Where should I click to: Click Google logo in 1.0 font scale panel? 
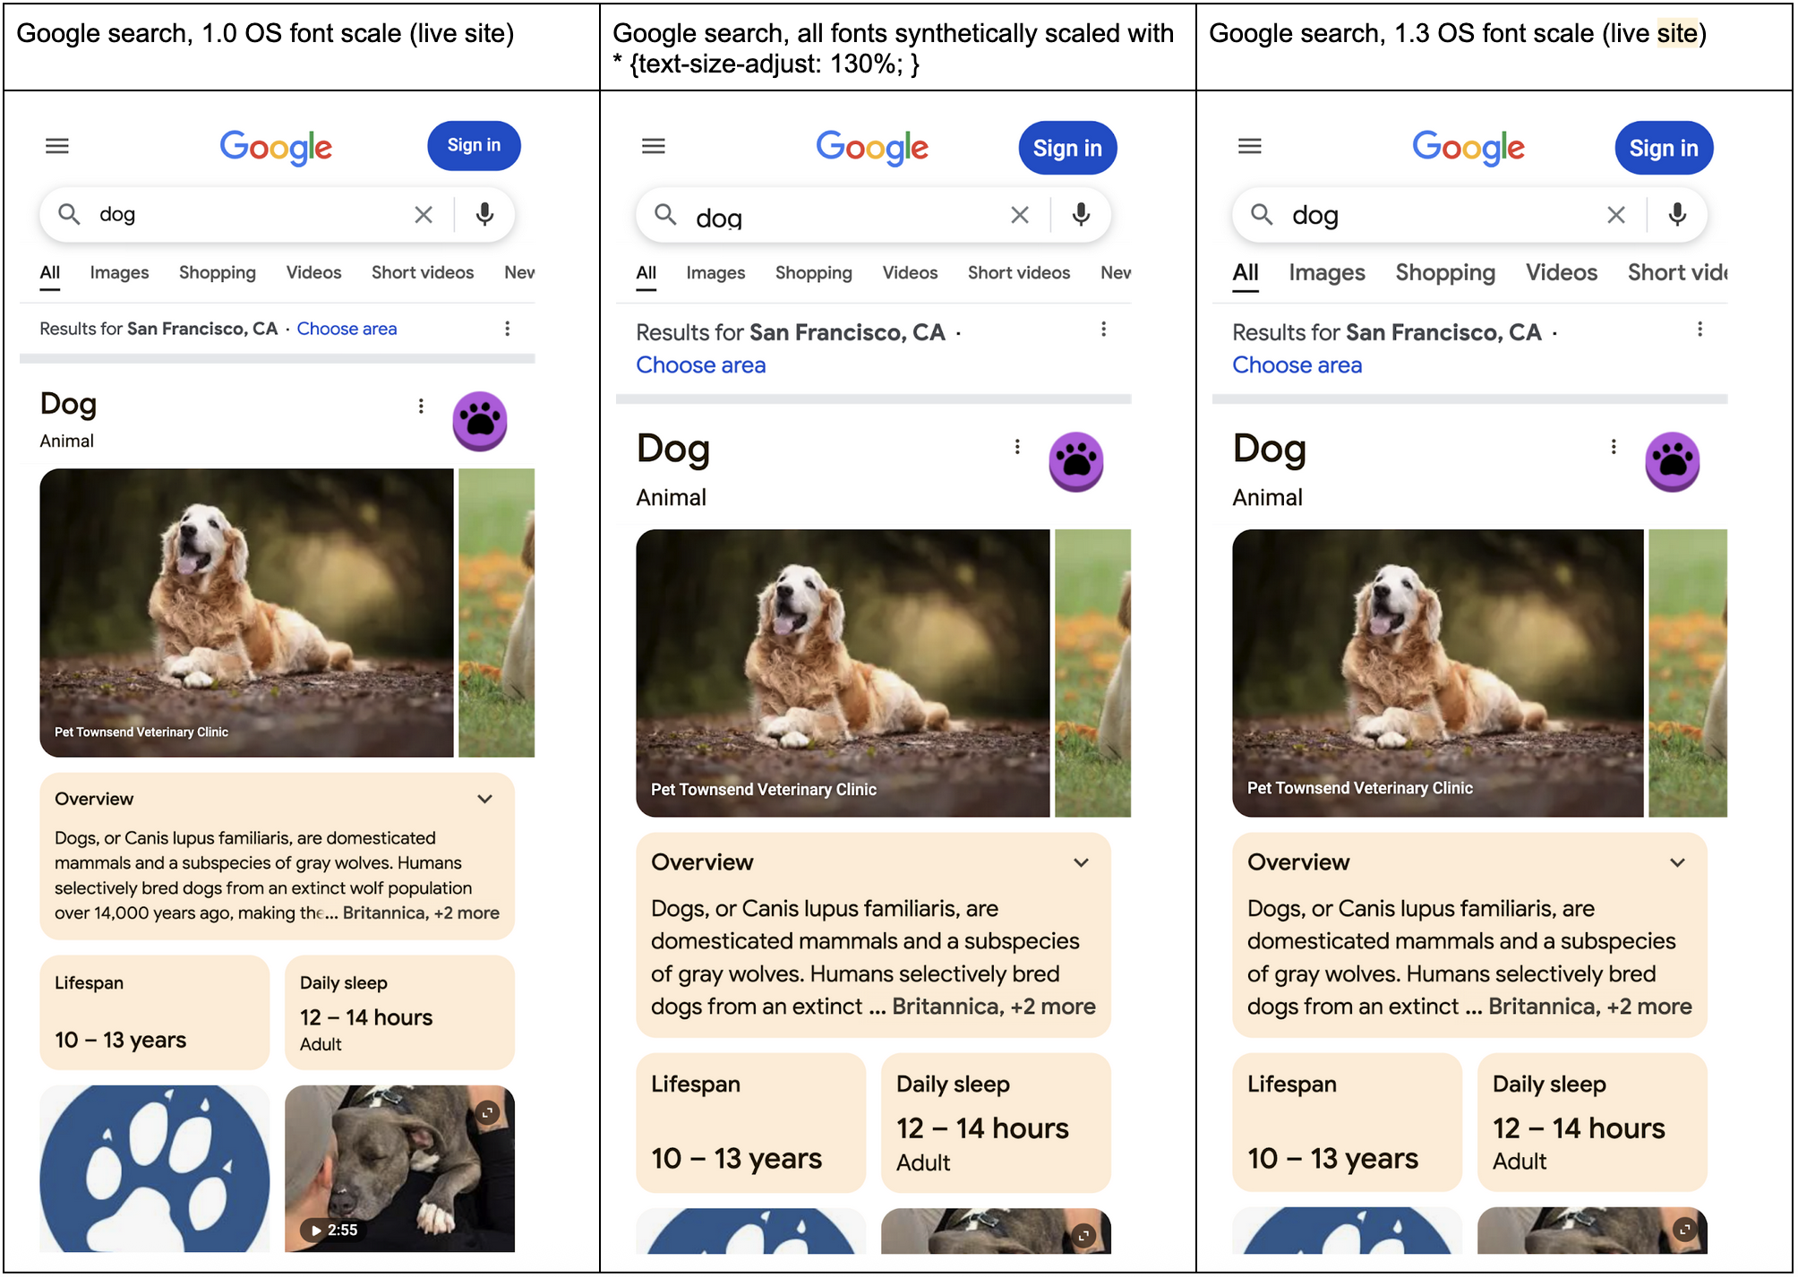tap(276, 148)
